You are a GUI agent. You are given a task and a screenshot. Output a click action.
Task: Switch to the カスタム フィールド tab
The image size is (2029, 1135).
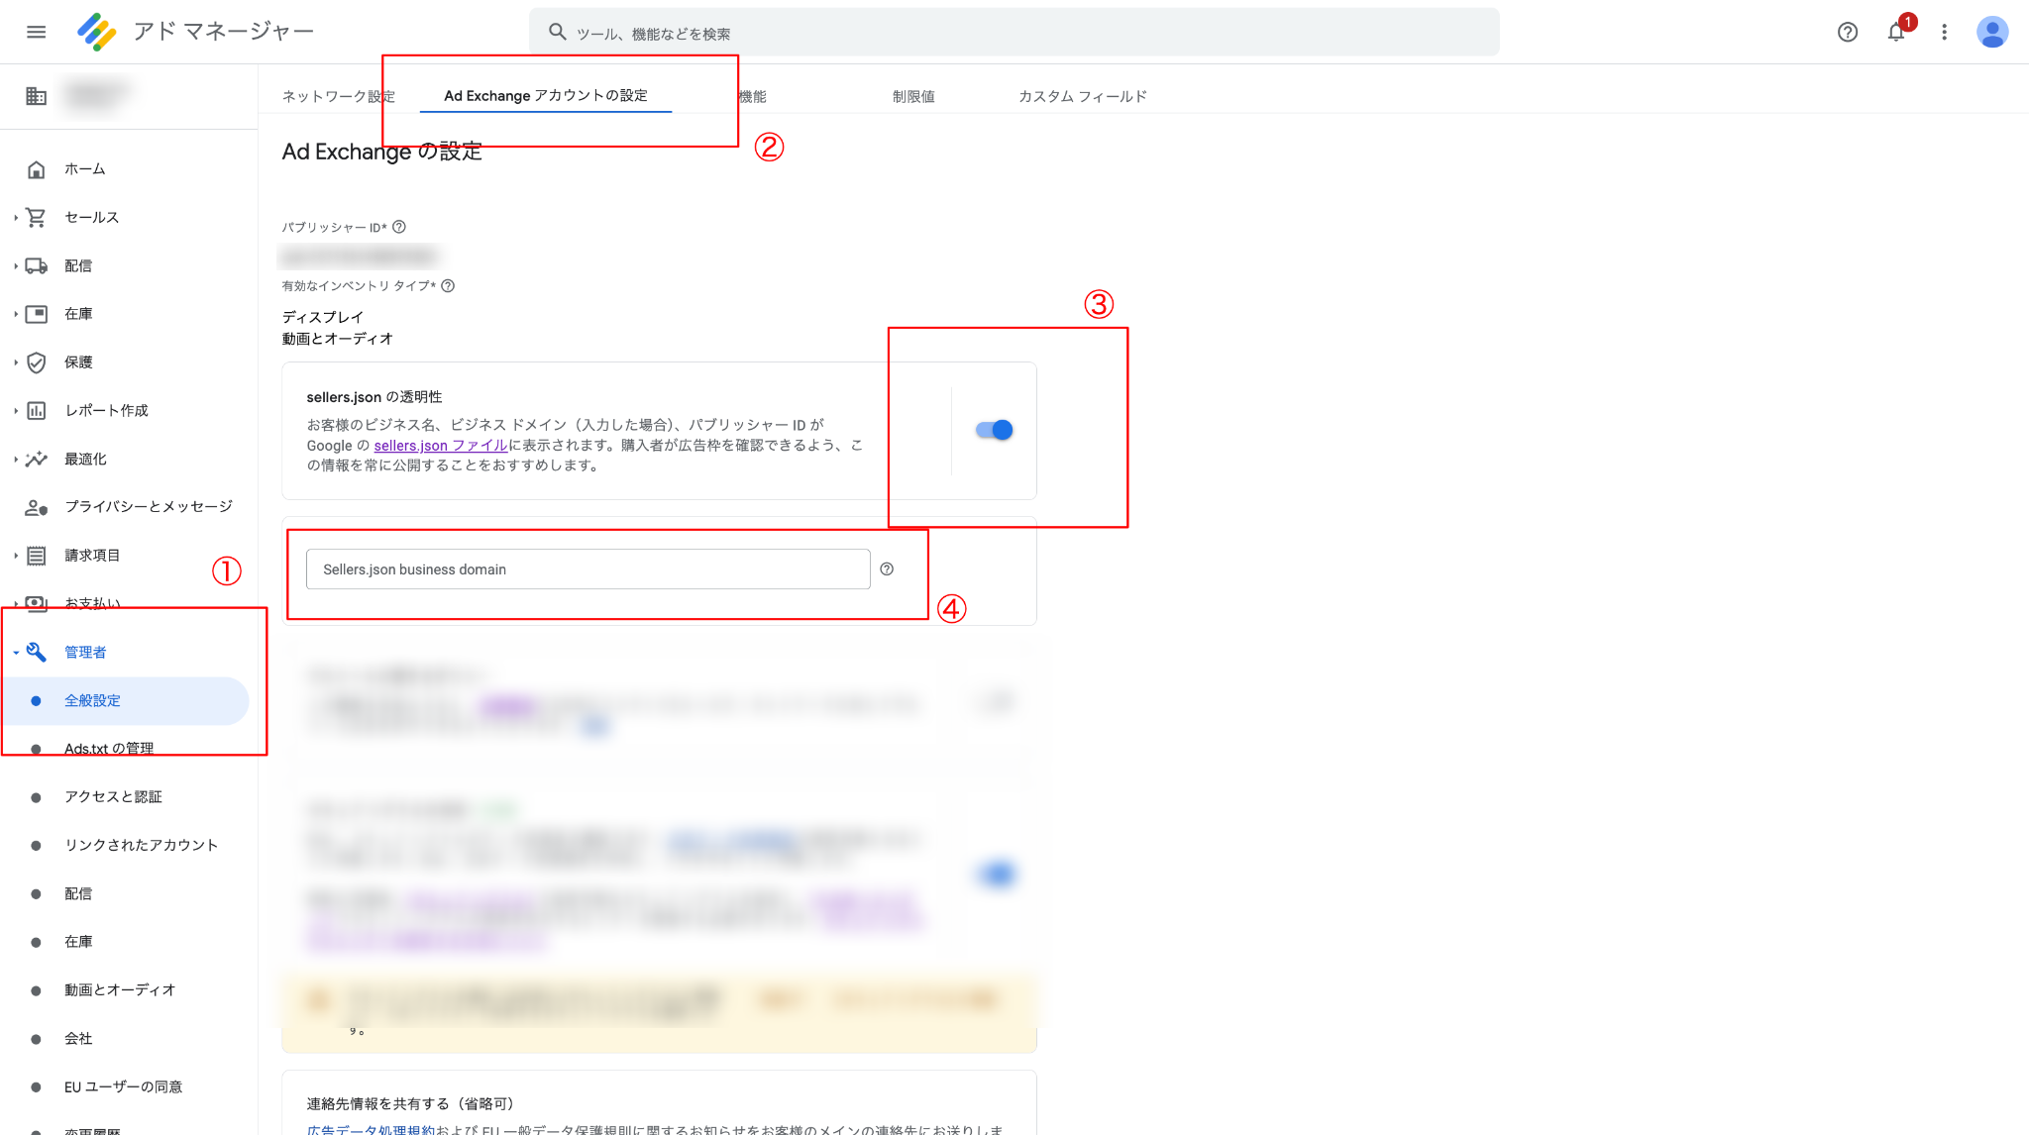tap(1083, 96)
